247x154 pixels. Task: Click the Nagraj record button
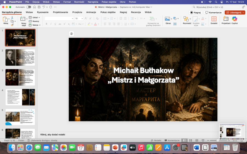195,12
